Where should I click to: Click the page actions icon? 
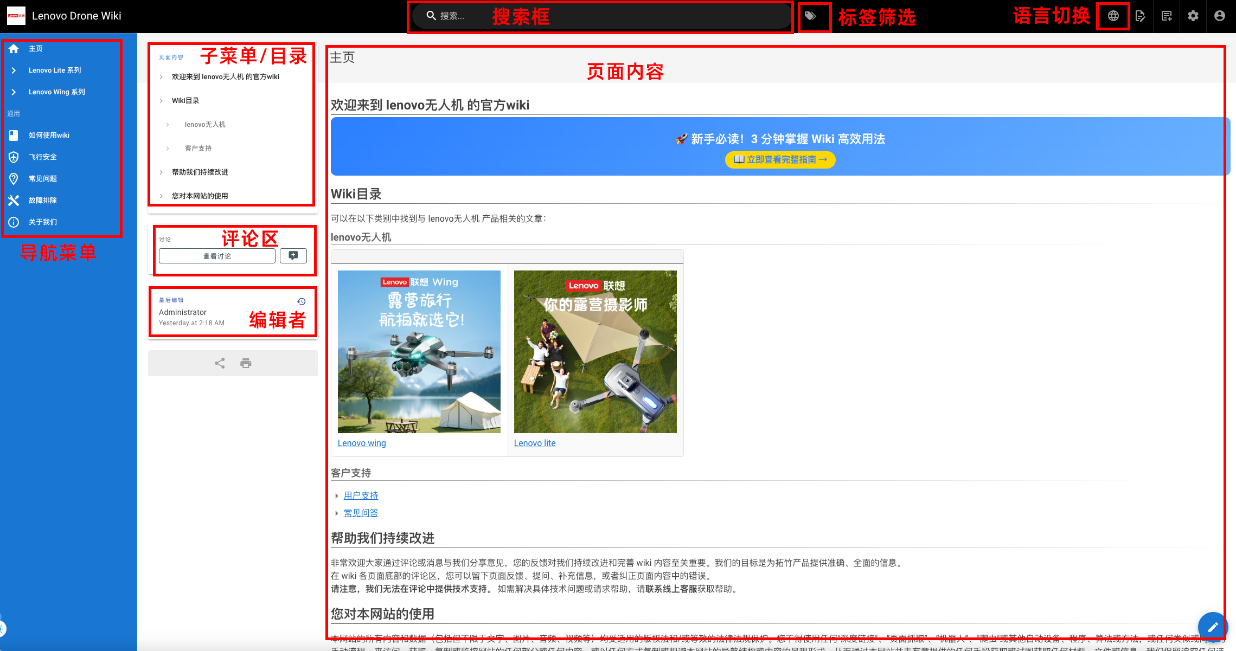(1140, 16)
